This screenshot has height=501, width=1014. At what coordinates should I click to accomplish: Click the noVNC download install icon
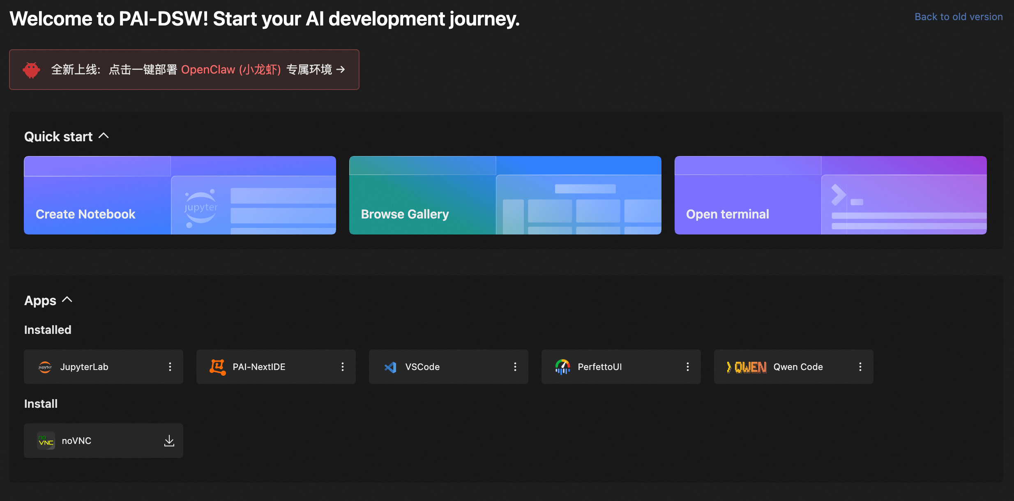[169, 441]
